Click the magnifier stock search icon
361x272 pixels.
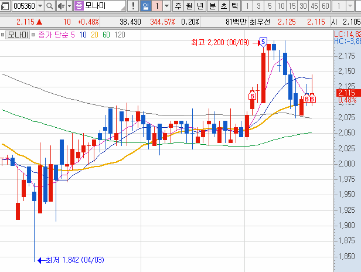(x=49, y=6)
